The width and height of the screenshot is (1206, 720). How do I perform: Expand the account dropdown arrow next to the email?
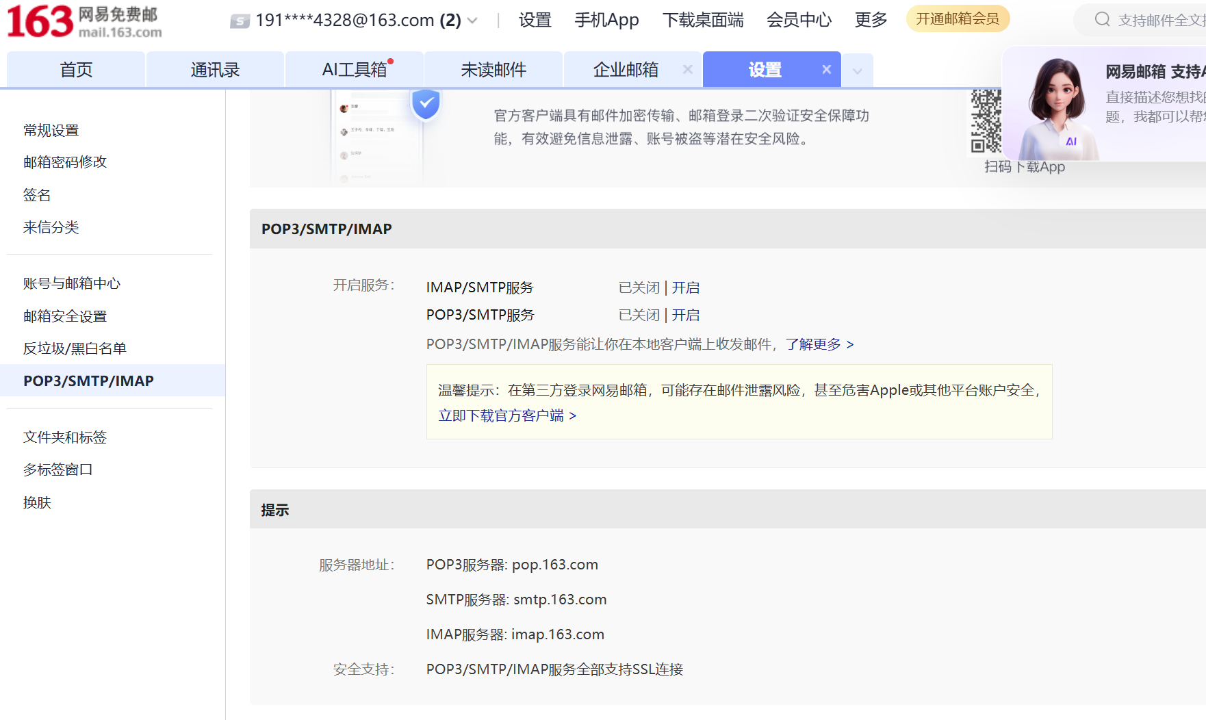pos(472,21)
